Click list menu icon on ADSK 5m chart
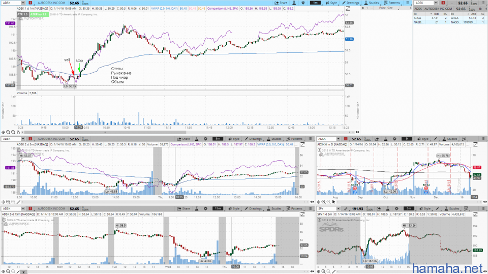Screen dimensions: 488x274 tap(310, 139)
